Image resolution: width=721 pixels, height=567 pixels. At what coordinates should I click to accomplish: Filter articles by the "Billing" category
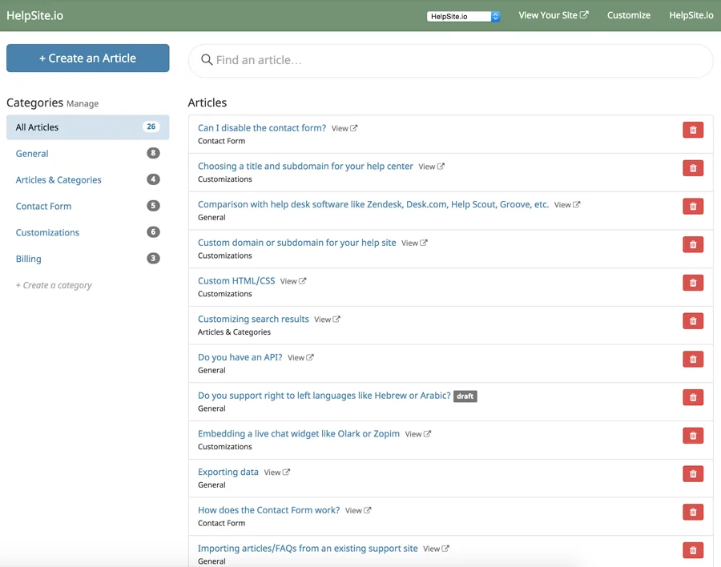28,259
